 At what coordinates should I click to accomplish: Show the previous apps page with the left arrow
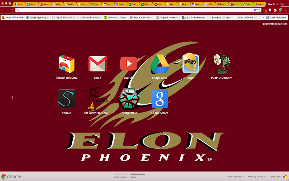point(13,97)
